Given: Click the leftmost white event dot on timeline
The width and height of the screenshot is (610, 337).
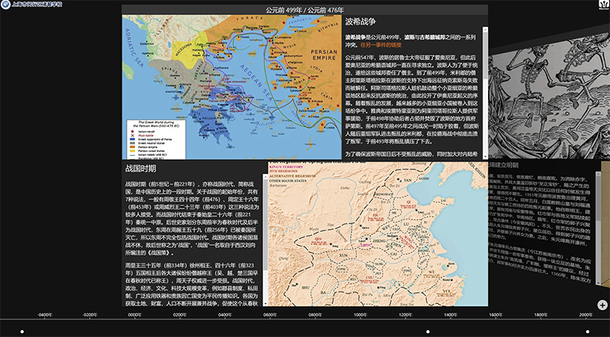Looking at the screenshot, I should click(23, 332).
